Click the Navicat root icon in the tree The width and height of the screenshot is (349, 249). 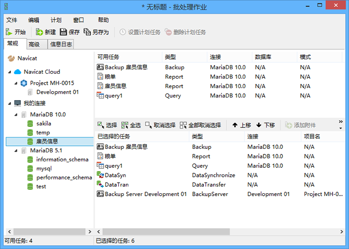pyautogui.click(x=11, y=58)
